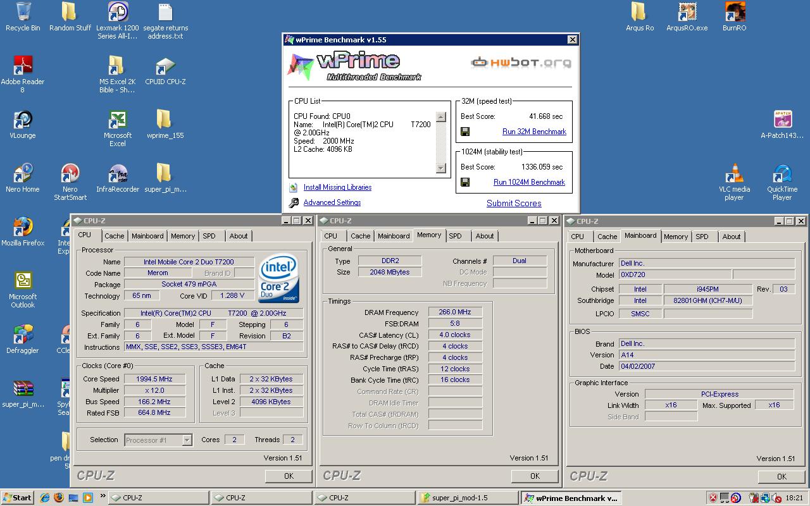Select the mainboard Model field 0XD720

coord(674,275)
